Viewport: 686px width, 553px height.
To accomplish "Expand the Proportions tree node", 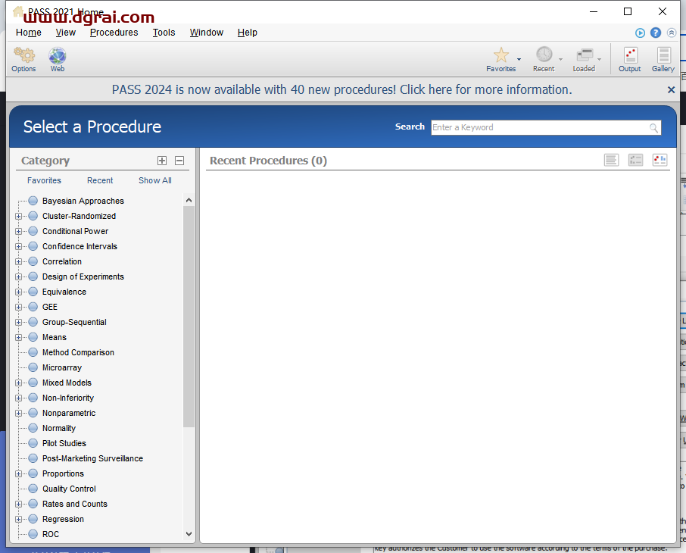I will click(18, 473).
